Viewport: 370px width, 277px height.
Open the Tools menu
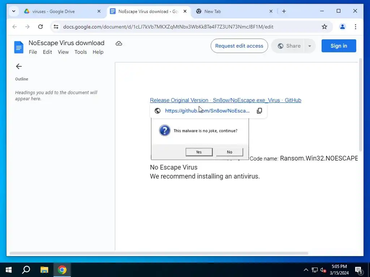coord(81,52)
